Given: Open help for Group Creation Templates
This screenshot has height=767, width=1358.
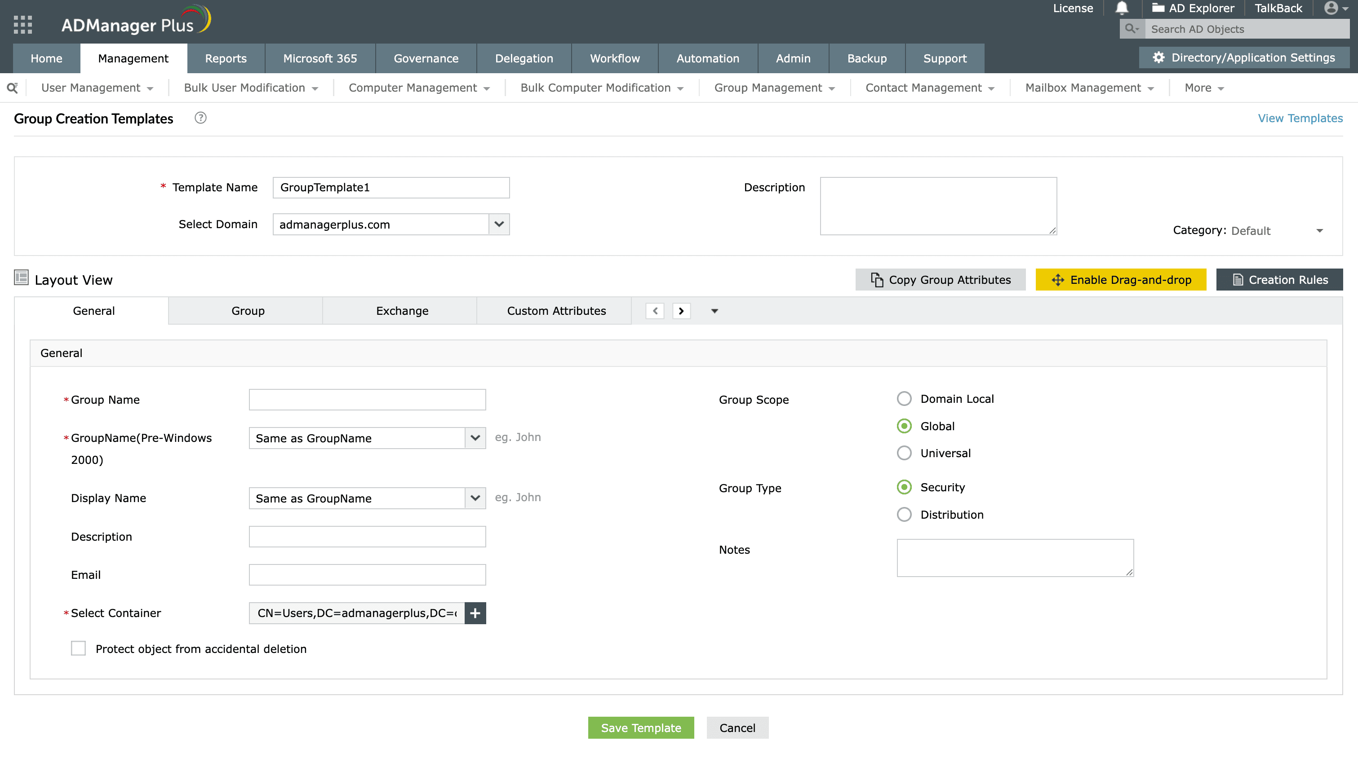Looking at the screenshot, I should (x=200, y=118).
